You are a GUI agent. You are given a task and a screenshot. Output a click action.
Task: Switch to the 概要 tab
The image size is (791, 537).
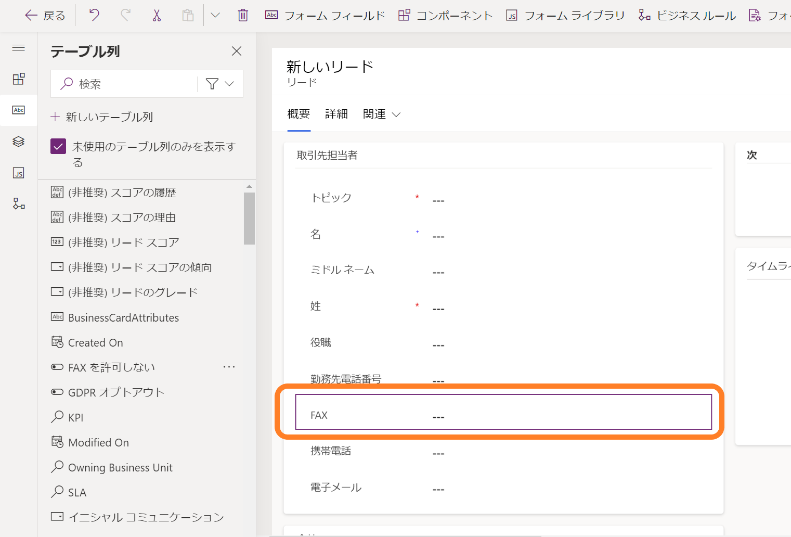click(x=299, y=114)
